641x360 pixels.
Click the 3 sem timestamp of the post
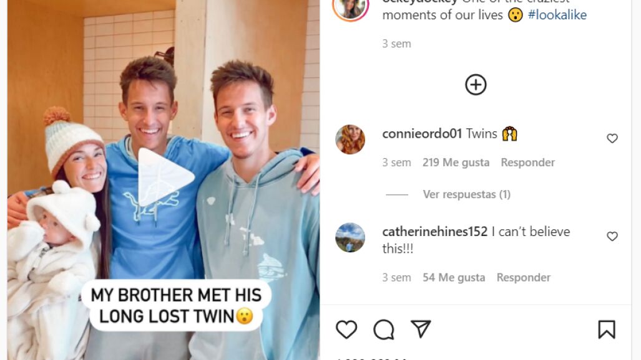[396, 44]
